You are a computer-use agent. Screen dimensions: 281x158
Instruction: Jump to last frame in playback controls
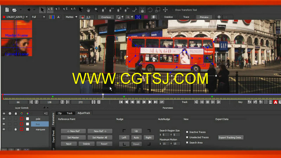pyautogui.click(x=156, y=102)
